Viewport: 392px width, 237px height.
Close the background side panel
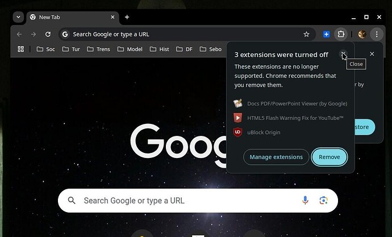click(372, 54)
